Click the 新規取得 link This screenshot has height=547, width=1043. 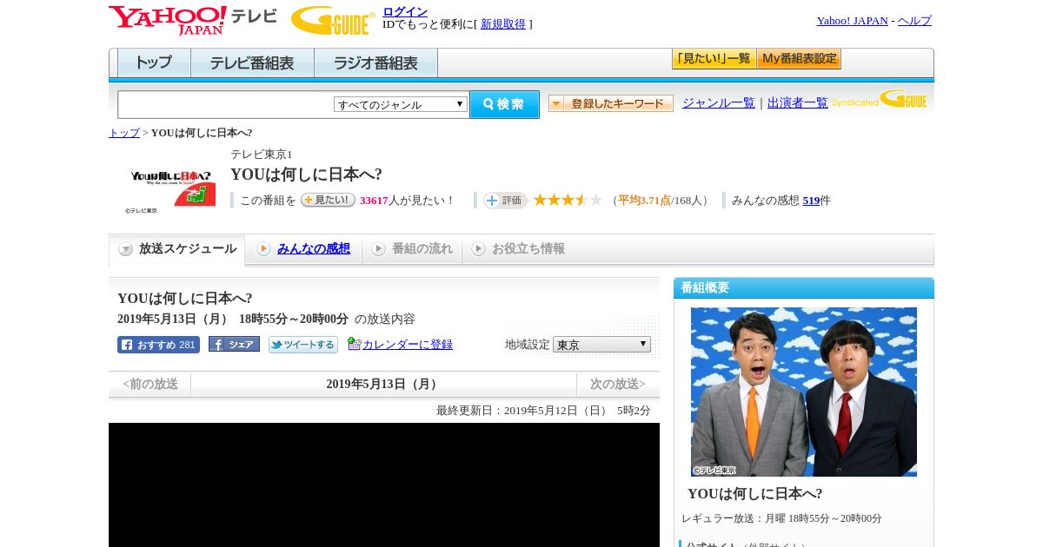(x=503, y=24)
